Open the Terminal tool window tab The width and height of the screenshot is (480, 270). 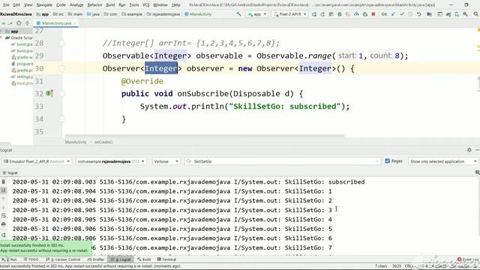pos(166,259)
